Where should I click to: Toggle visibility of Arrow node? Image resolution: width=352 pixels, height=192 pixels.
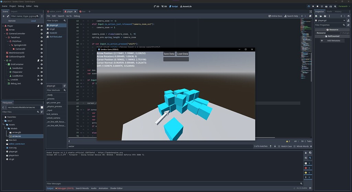pos(42,30)
